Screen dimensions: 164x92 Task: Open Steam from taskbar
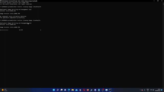coord(91,90)
